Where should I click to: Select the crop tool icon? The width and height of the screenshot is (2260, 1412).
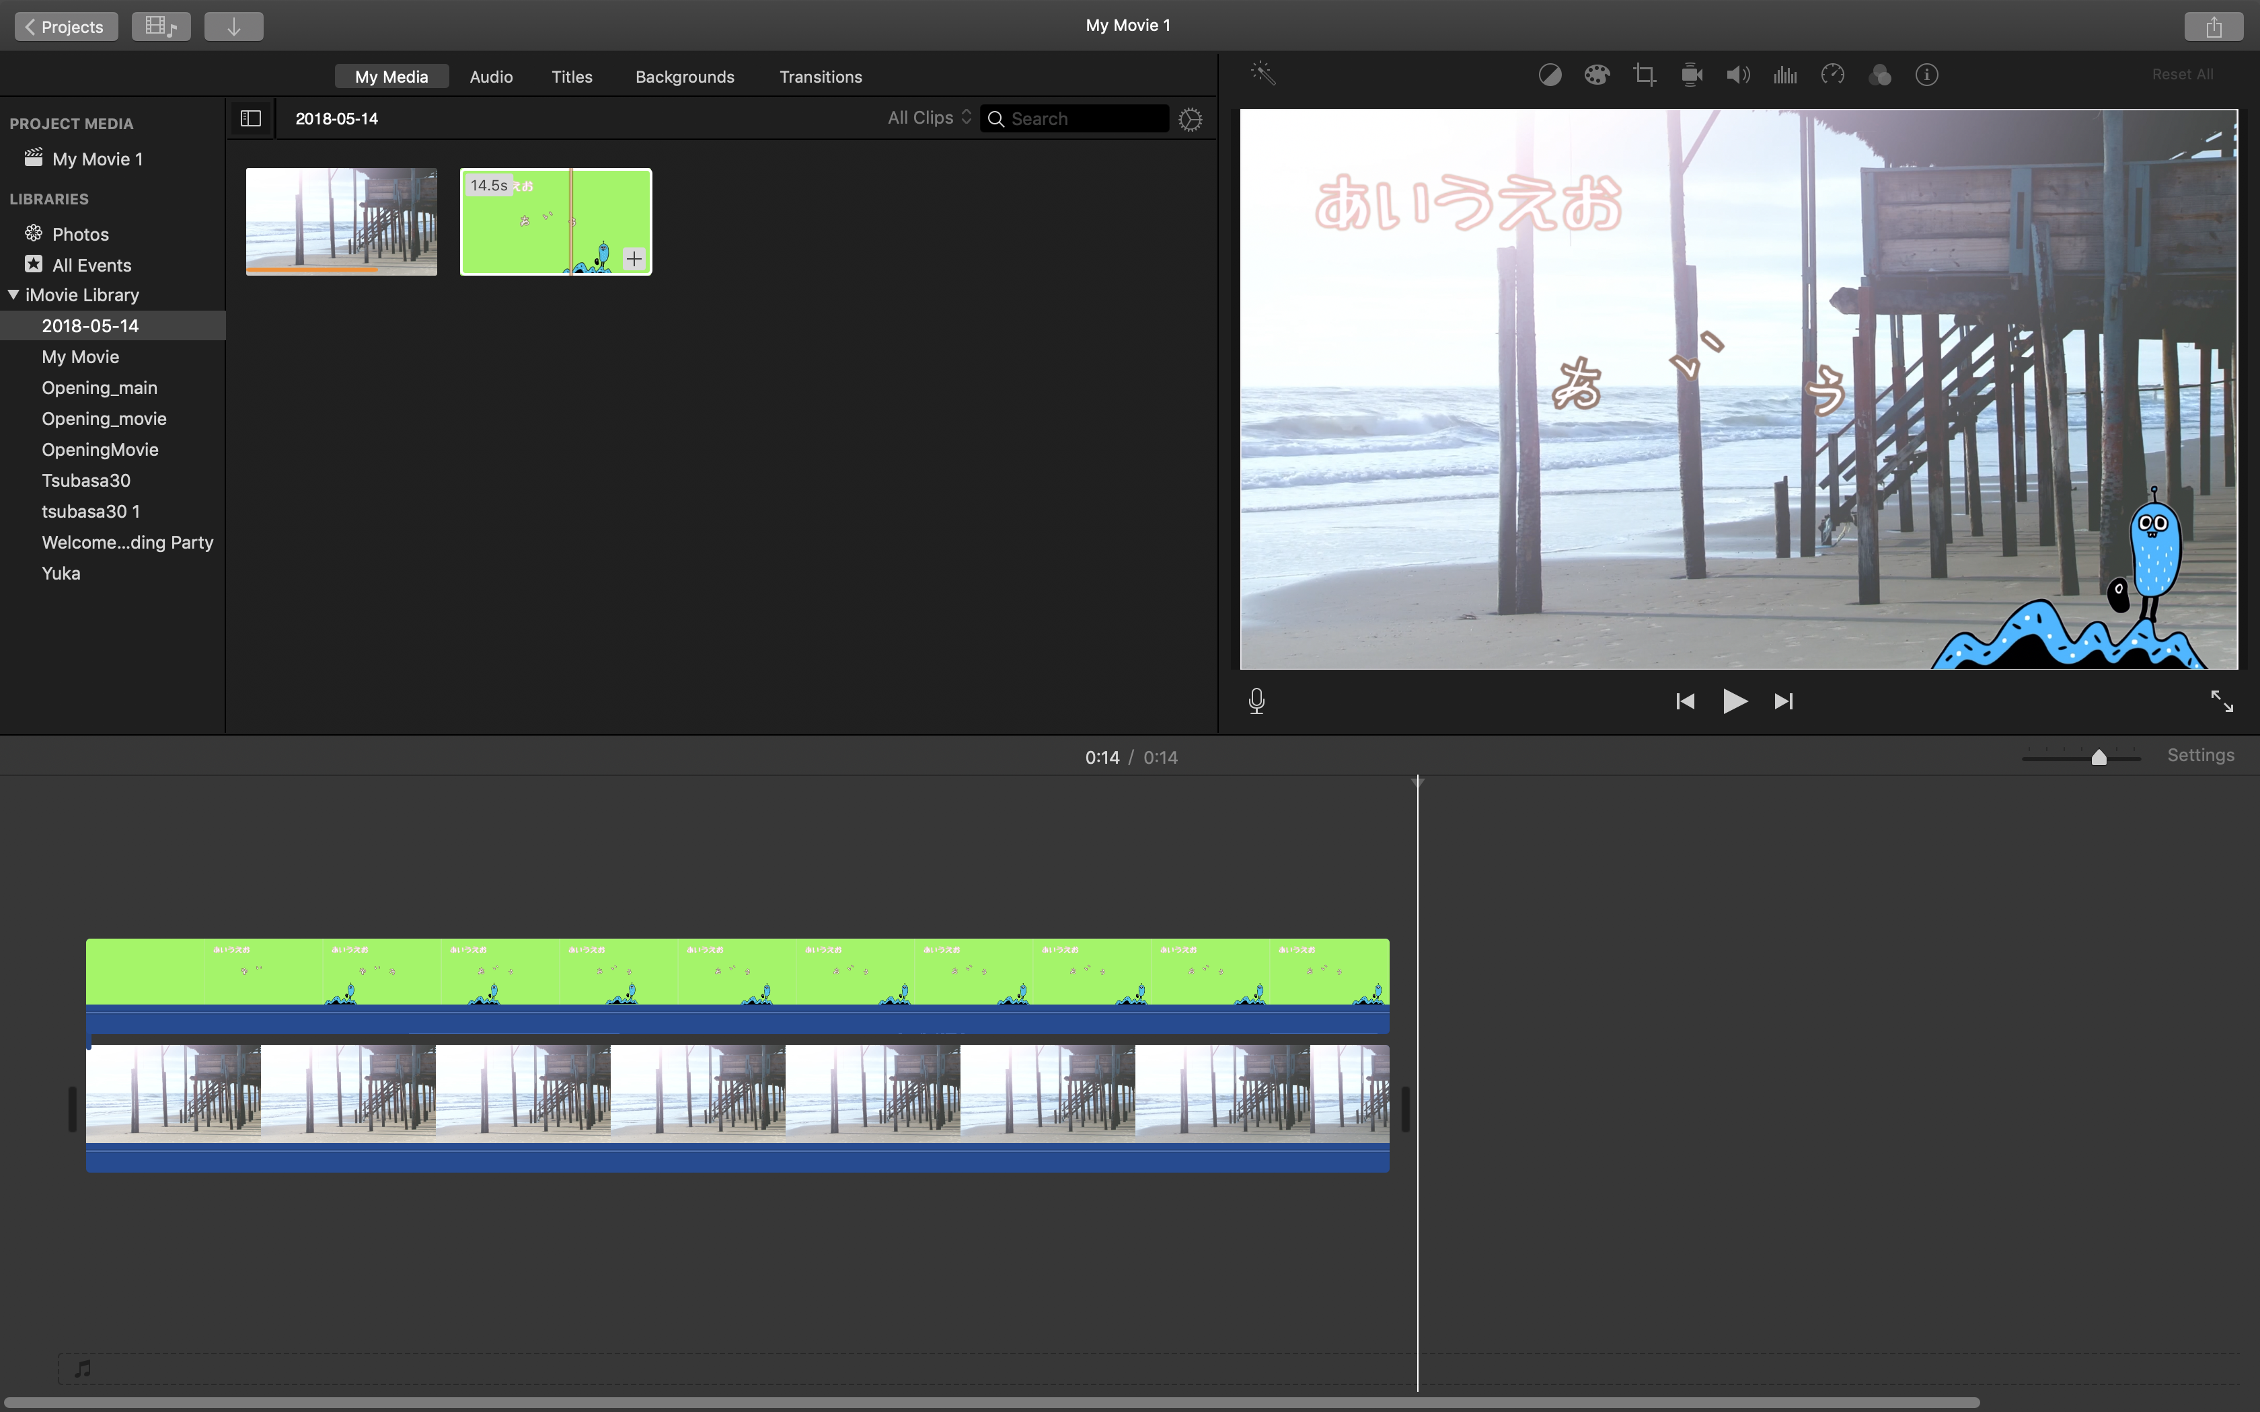(1642, 75)
